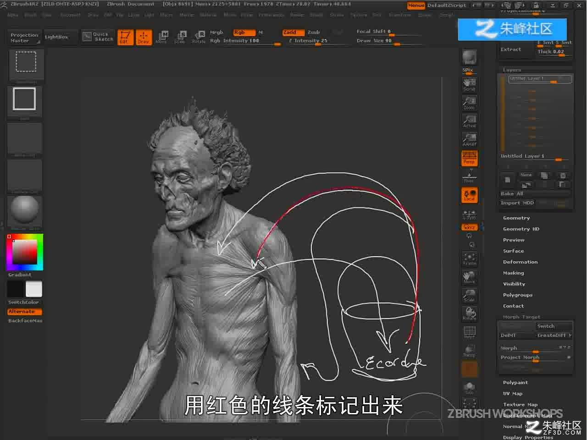Open the Brush menu
The image size is (587, 440).
(x=30, y=15)
